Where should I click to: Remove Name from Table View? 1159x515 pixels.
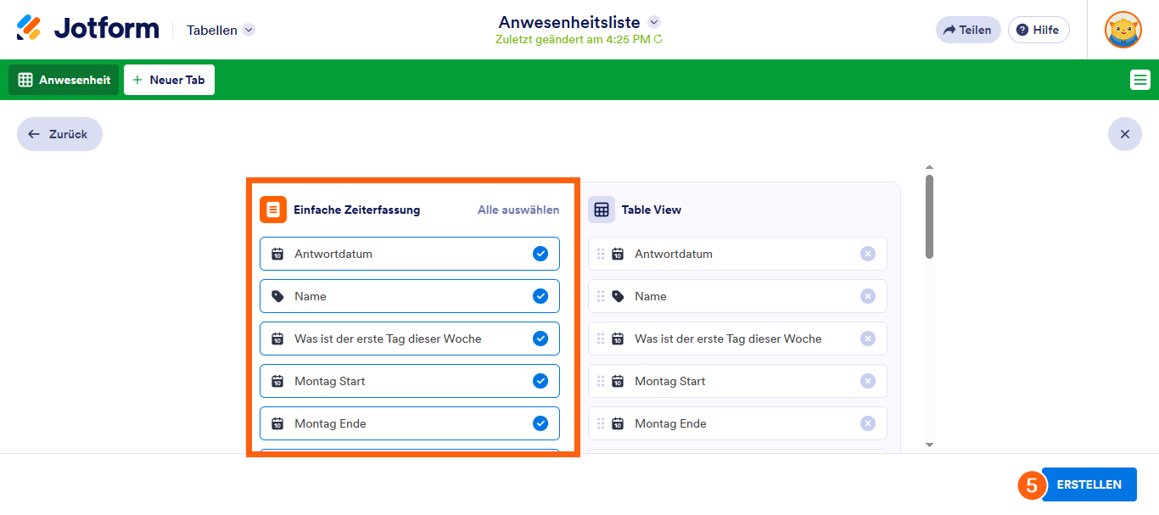coord(867,296)
